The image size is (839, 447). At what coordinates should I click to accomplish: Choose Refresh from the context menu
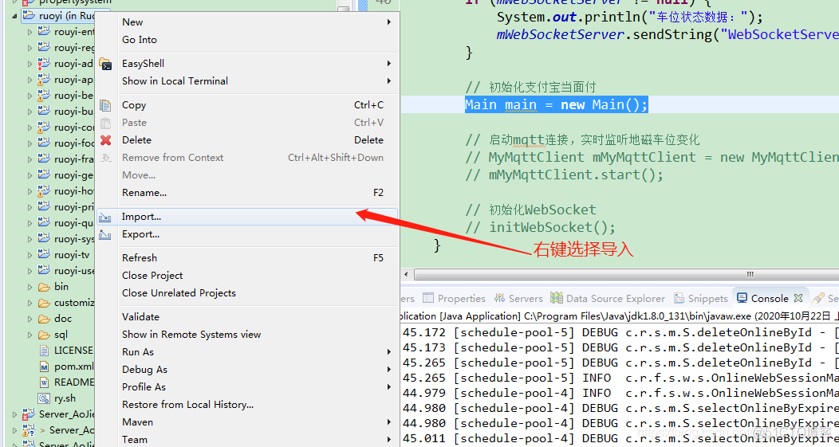tap(246, 257)
